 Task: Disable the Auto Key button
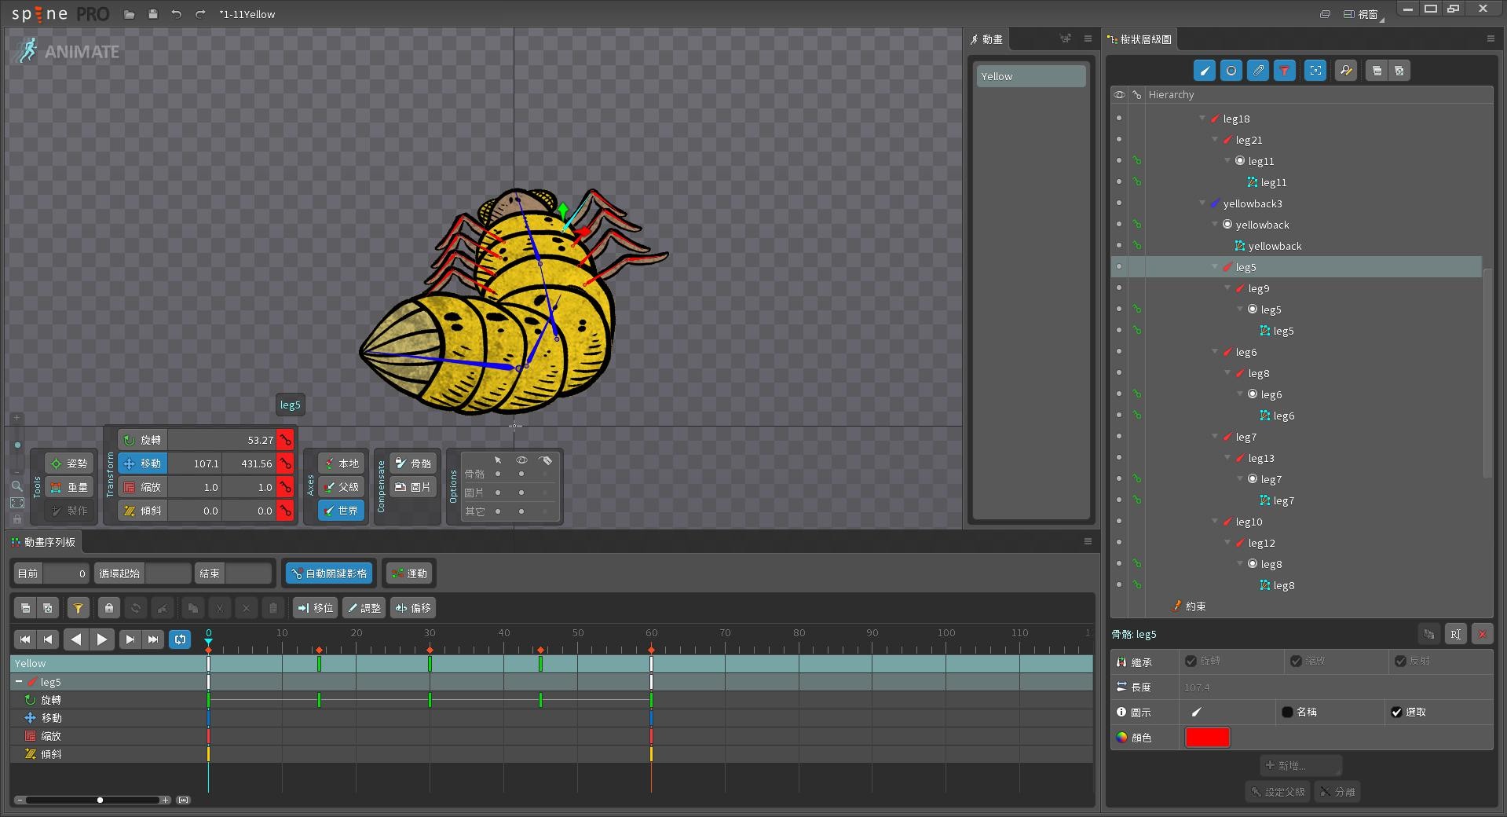click(x=329, y=573)
